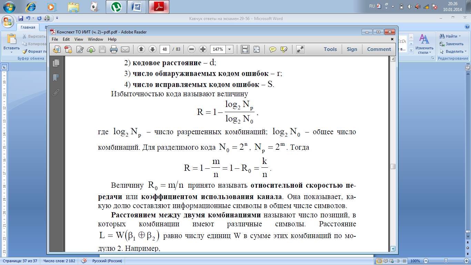Open the Выделить select dropdown in Word
Viewport: 471px width, 265px height.
453,51
